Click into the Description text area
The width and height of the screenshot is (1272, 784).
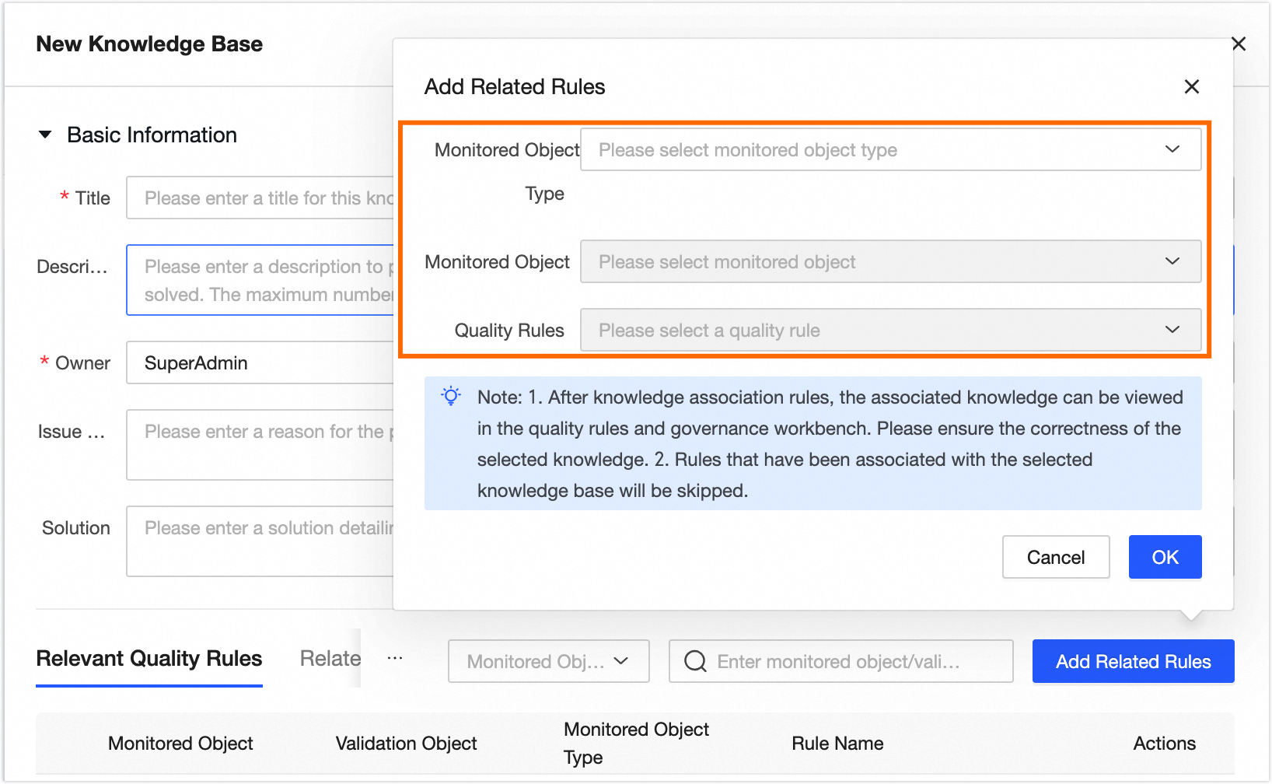tap(261, 280)
